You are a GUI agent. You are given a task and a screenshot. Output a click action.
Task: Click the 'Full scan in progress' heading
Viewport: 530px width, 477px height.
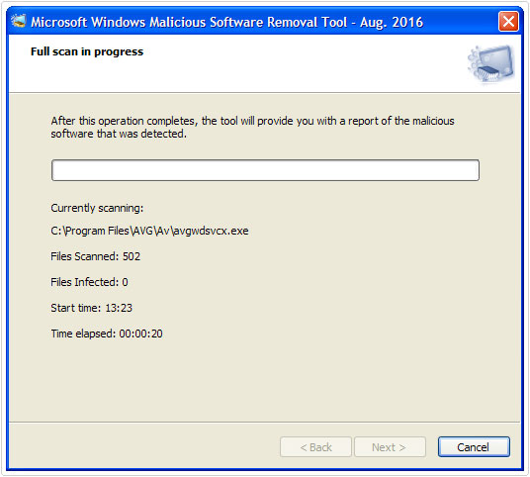click(x=87, y=51)
